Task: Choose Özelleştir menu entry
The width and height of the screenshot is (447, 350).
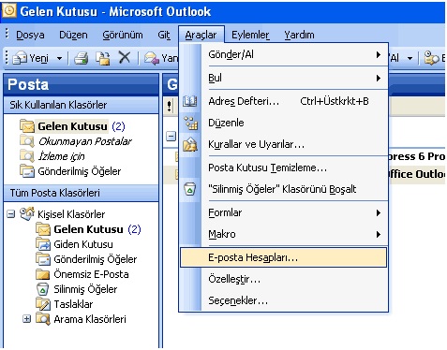Action: (284, 279)
